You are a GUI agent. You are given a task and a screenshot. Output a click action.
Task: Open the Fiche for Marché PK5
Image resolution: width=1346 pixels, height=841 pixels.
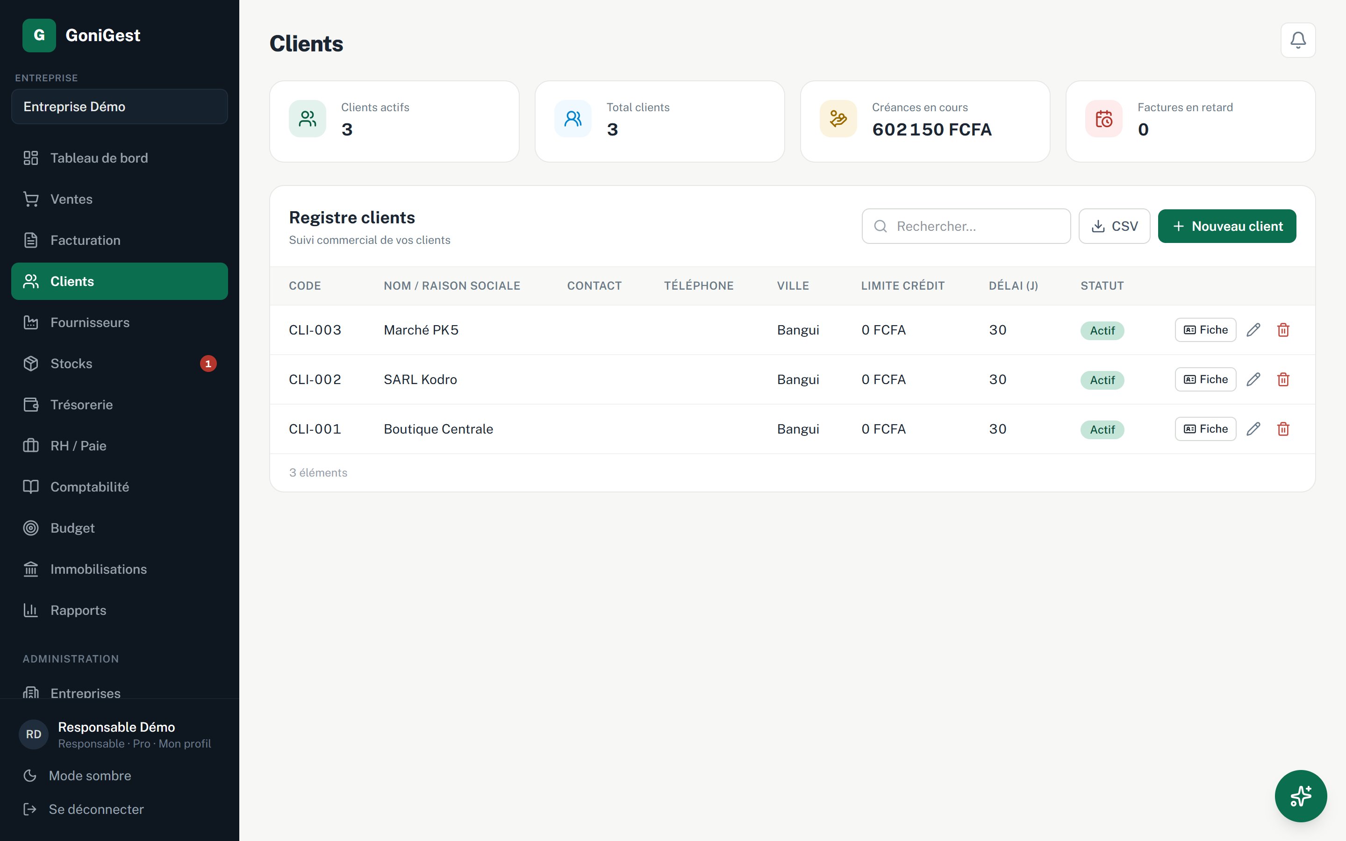tap(1205, 330)
